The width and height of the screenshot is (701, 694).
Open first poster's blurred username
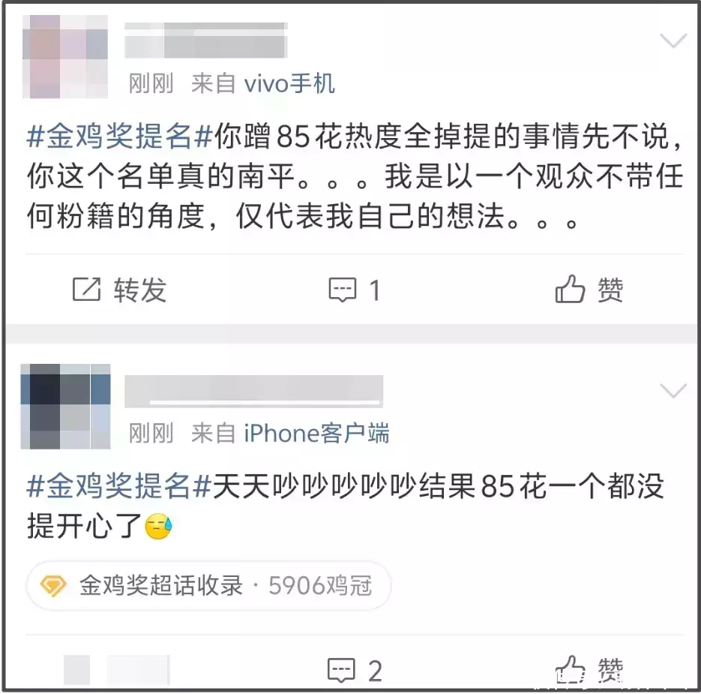tap(205, 41)
